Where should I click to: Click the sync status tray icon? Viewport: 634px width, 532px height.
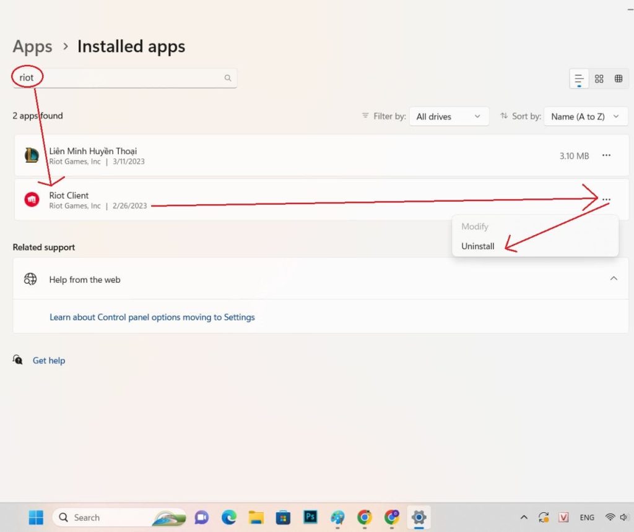coord(544,517)
